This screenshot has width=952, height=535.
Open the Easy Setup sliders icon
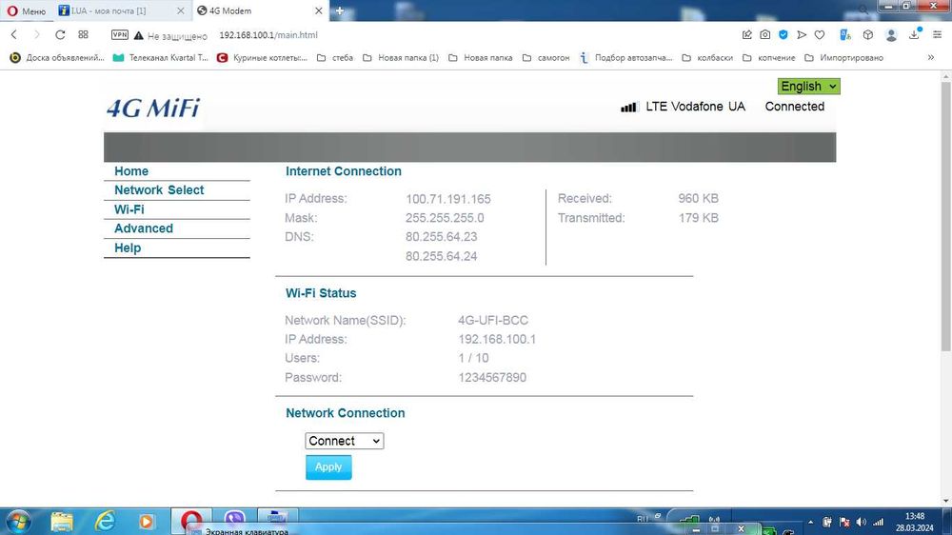coord(938,35)
